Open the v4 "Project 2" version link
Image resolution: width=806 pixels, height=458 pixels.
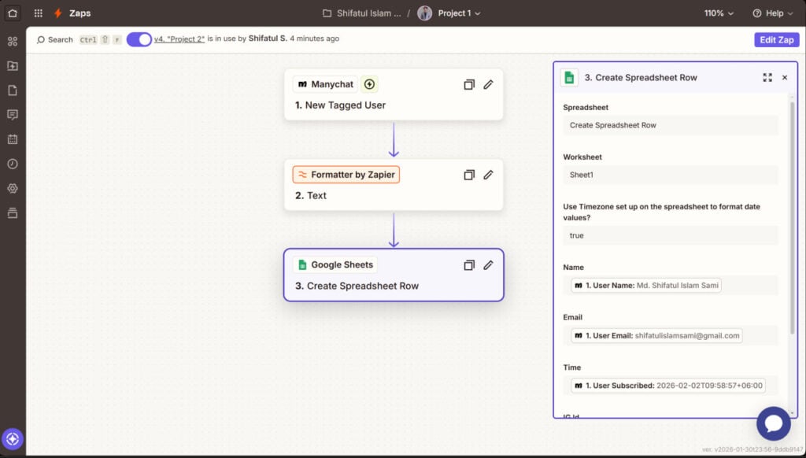179,39
